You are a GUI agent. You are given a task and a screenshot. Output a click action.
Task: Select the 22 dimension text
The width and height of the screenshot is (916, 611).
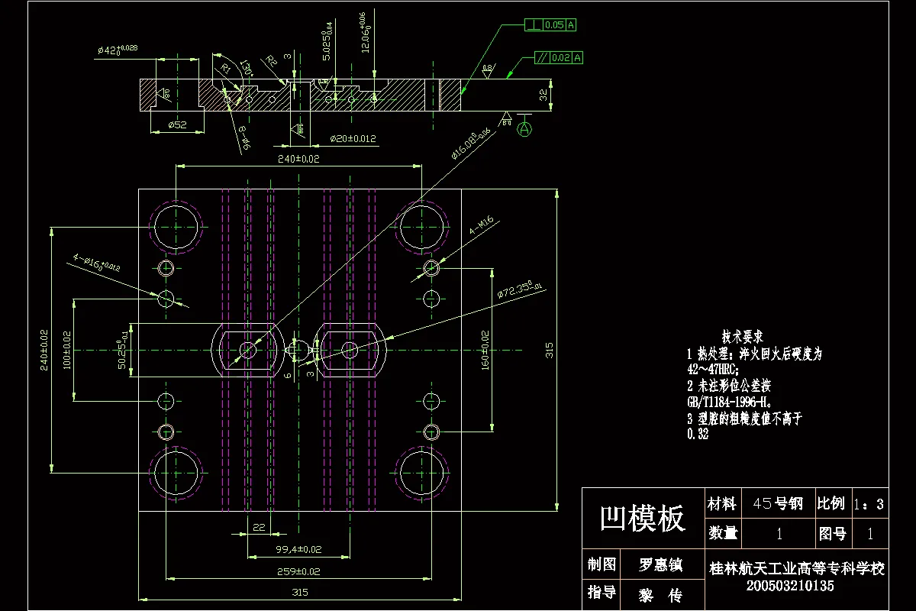tap(259, 527)
